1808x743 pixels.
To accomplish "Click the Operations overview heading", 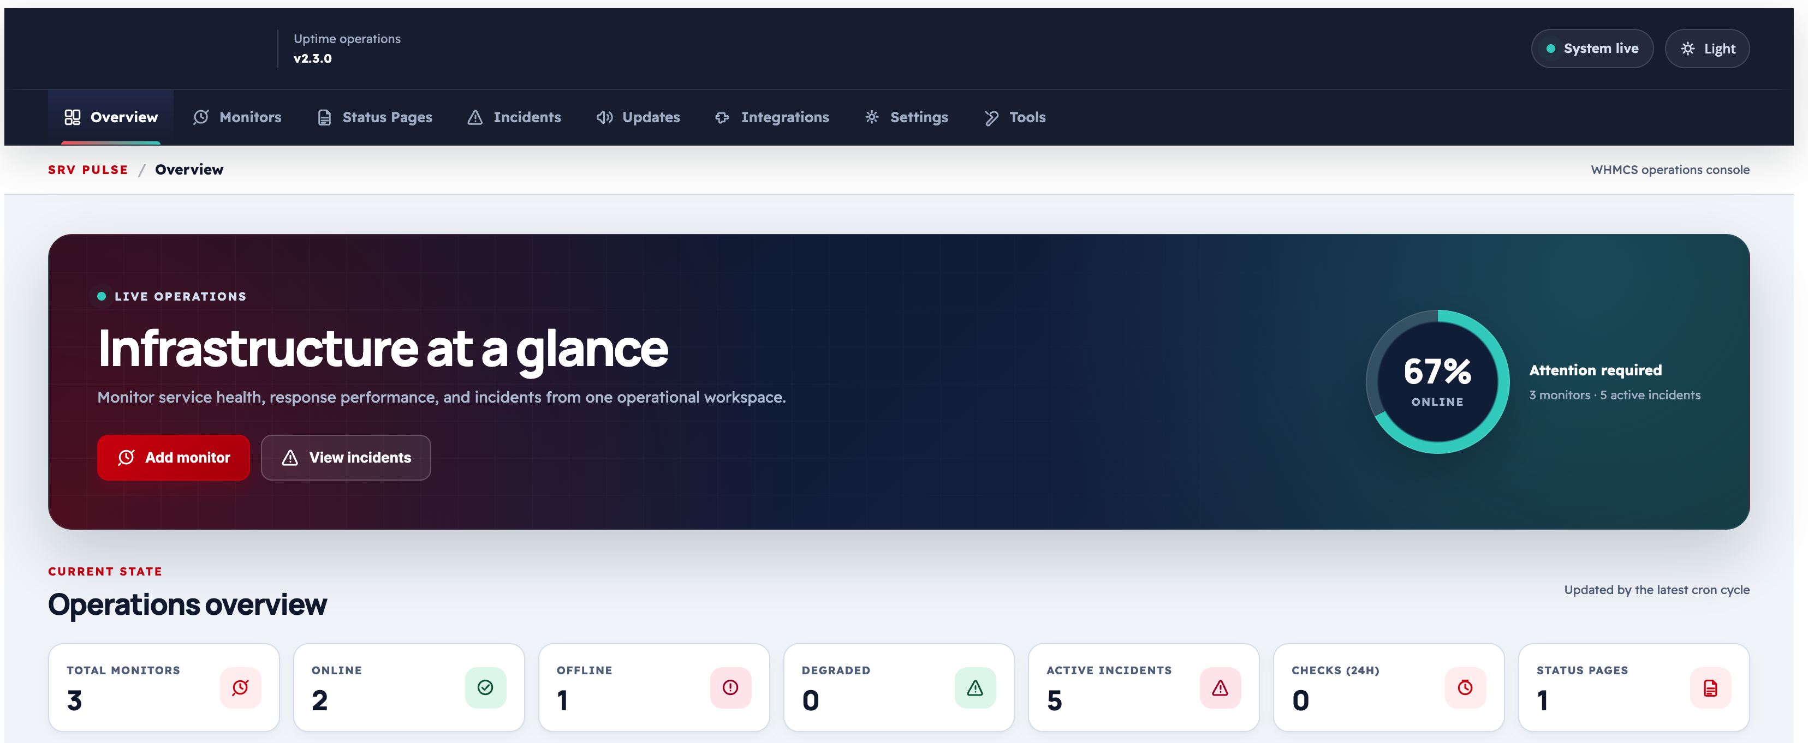I will (x=187, y=604).
